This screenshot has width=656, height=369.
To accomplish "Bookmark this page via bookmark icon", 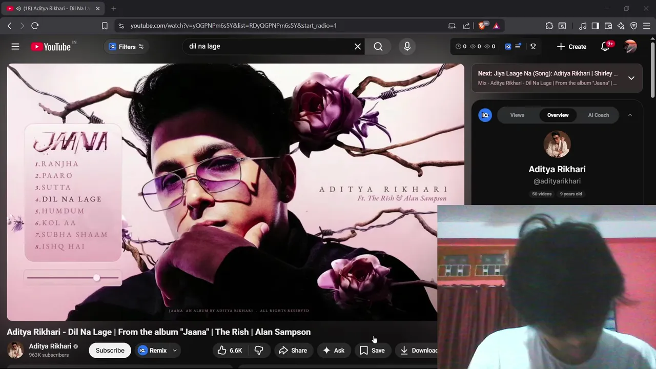I will coord(105,26).
